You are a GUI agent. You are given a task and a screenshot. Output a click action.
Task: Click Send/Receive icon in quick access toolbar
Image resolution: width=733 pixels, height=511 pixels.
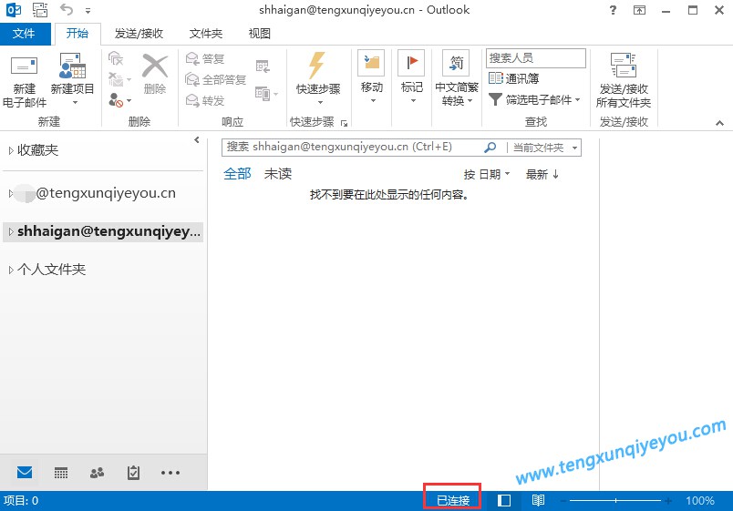pyautogui.click(x=40, y=9)
